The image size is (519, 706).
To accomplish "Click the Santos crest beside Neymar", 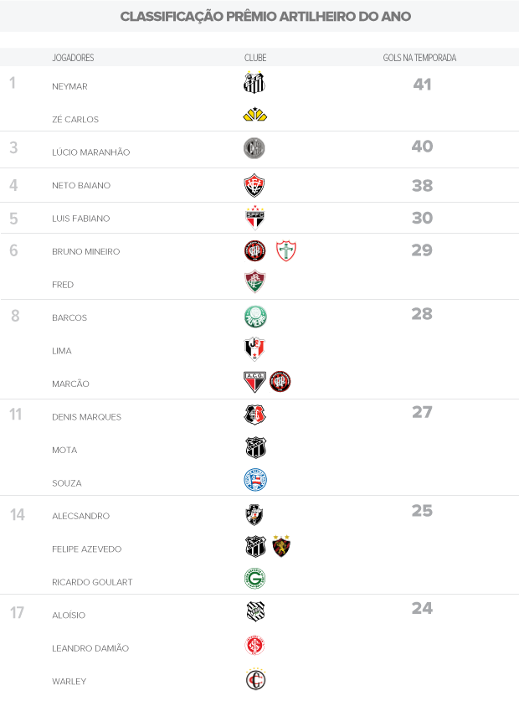I will [254, 83].
